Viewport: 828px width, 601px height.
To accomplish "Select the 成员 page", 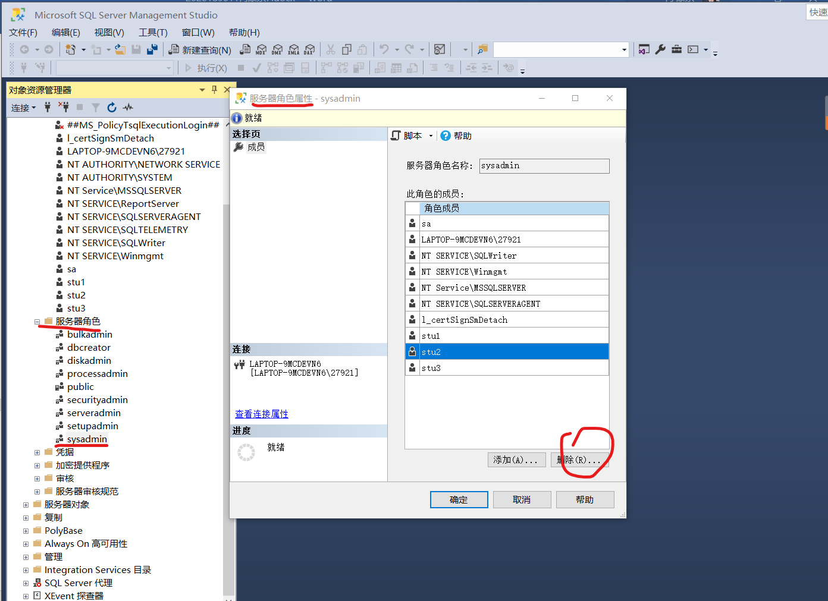I will 256,147.
